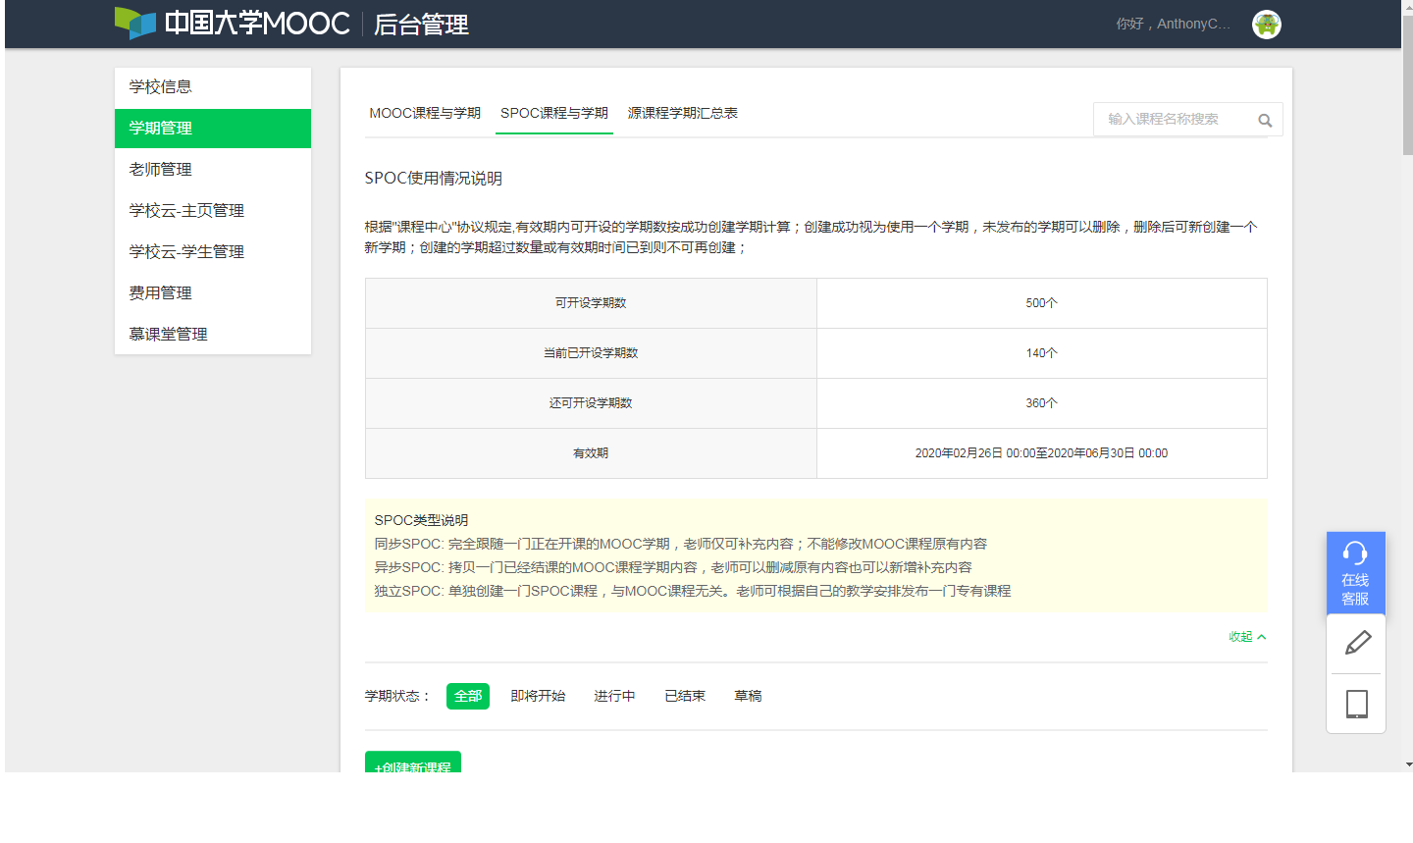Viewport: 1413px width, 843px height.
Task: Open 学校云-主页管理 sidebar item
Action: 213,211
